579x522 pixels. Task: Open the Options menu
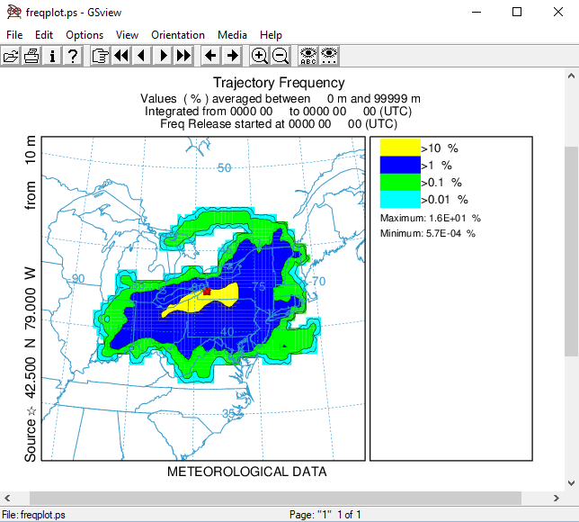point(85,35)
